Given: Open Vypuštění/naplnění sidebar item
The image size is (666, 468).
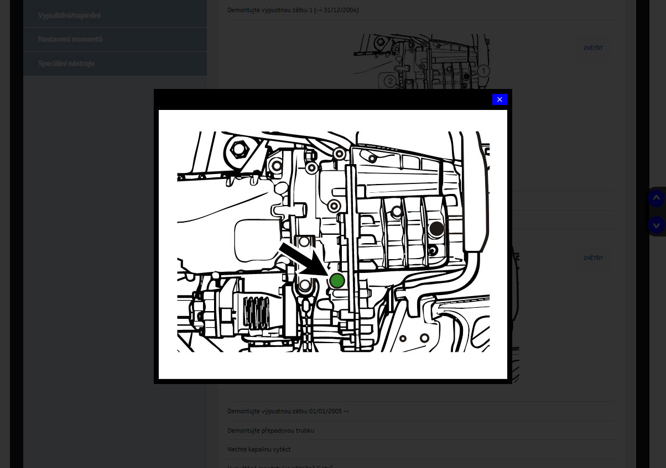Looking at the screenshot, I should (x=115, y=15).
